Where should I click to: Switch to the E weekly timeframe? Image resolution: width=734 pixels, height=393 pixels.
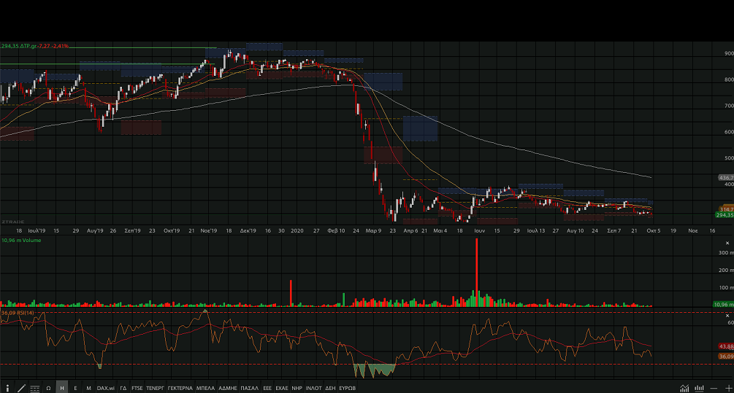pos(75,388)
